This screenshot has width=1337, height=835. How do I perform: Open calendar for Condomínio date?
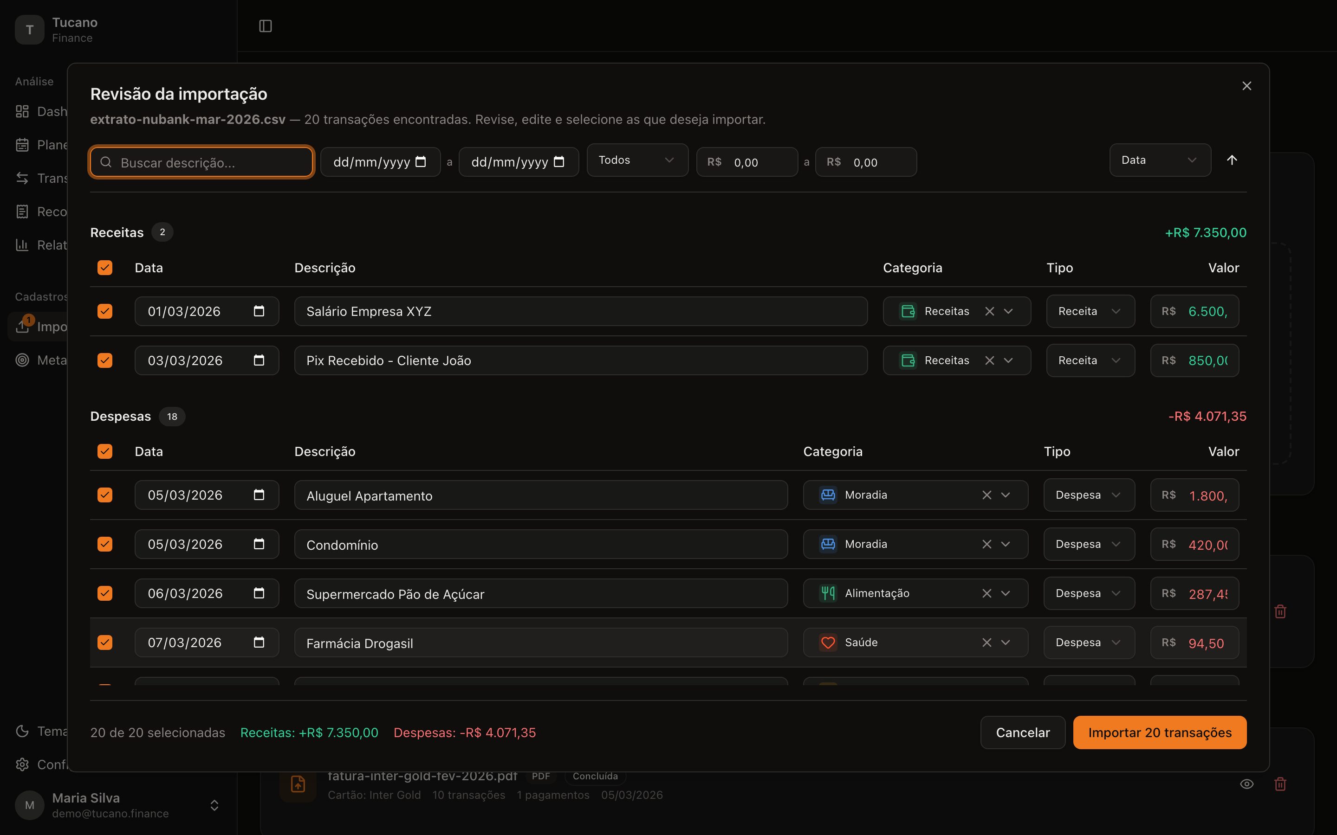(259, 544)
